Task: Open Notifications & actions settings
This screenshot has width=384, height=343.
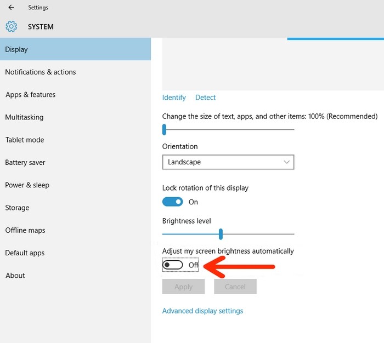Action: (x=41, y=72)
